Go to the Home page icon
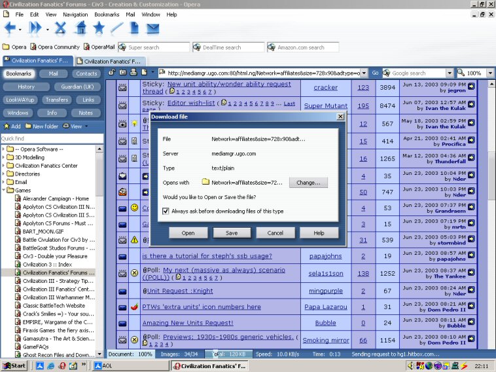The width and height of the screenshot is (496, 372). pyautogui.click(x=81, y=28)
